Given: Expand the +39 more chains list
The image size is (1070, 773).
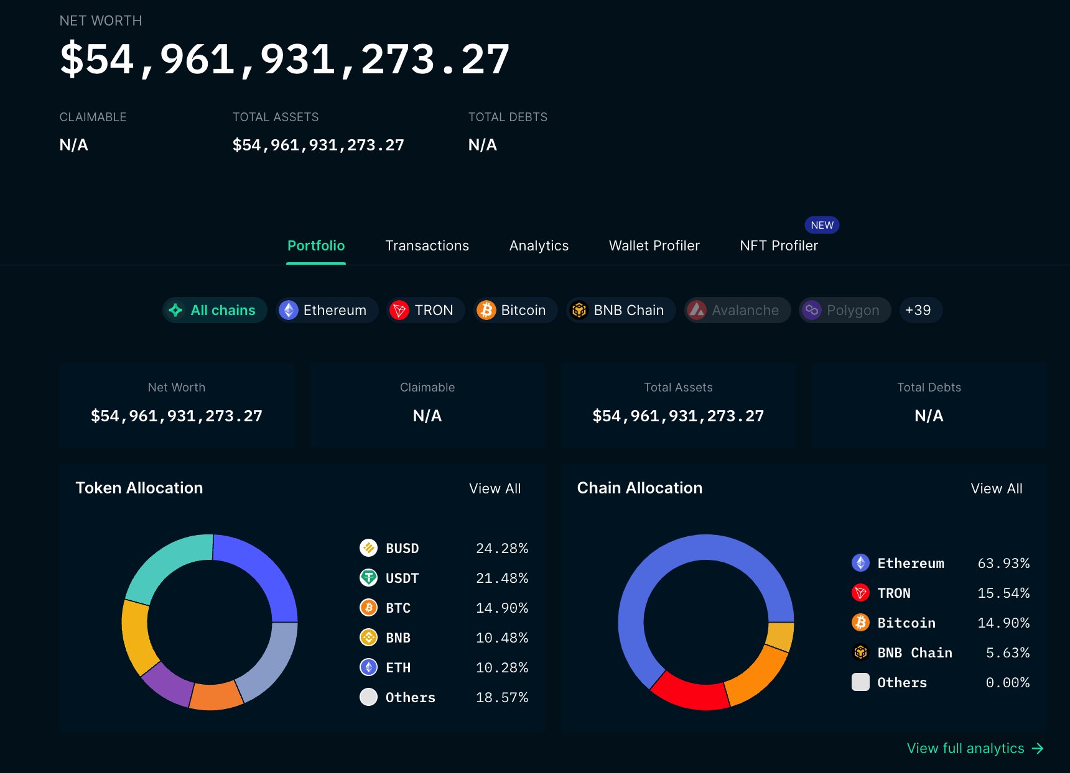Looking at the screenshot, I should (x=921, y=310).
